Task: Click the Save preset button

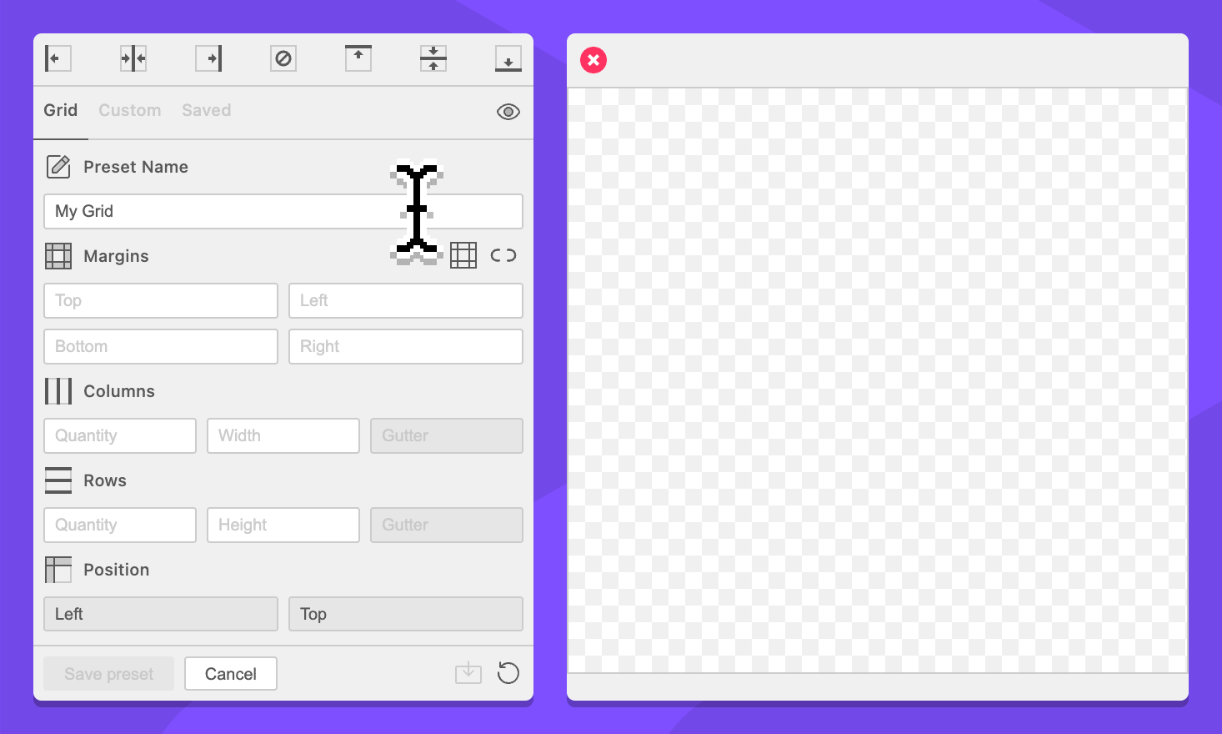Action: (x=108, y=674)
